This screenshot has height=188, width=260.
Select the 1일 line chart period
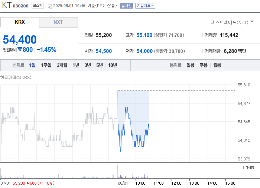pos(32,65)
